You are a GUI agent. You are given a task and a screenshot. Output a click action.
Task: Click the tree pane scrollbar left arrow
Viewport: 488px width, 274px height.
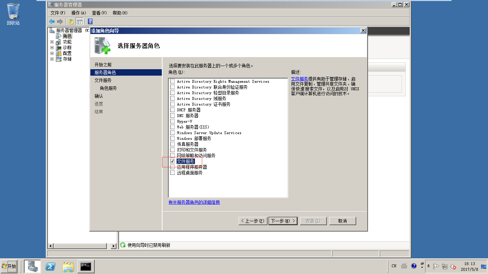tap(50, 246)
